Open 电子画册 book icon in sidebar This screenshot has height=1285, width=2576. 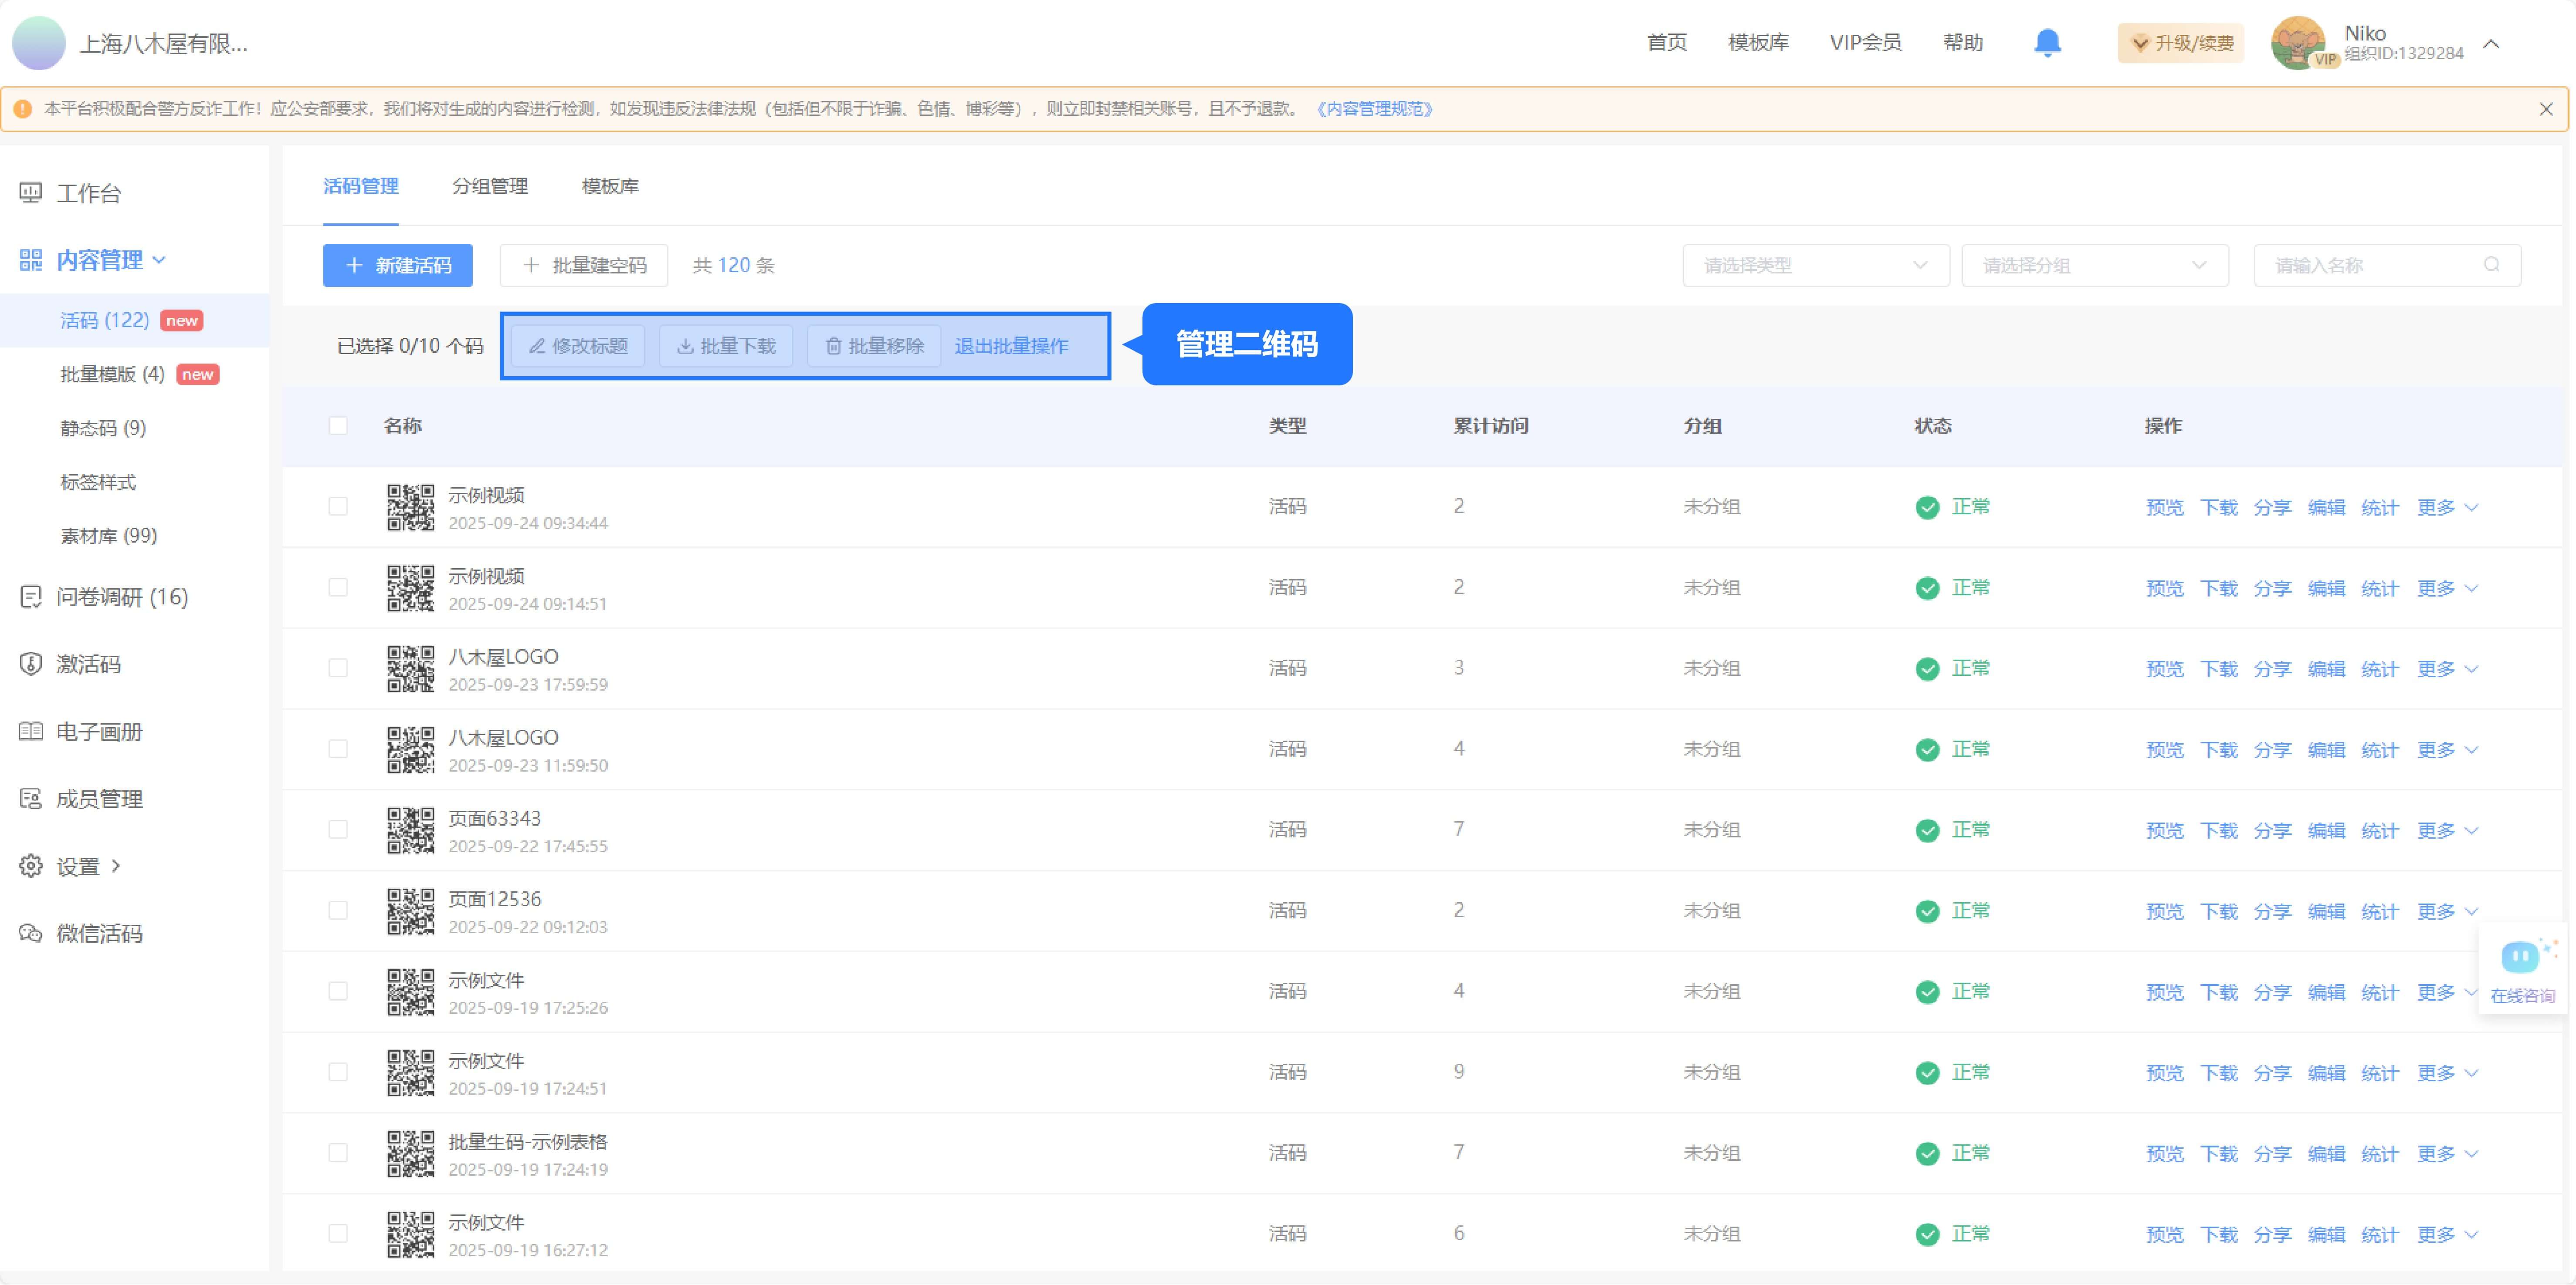pyautogui.click(x=31, y=732)
